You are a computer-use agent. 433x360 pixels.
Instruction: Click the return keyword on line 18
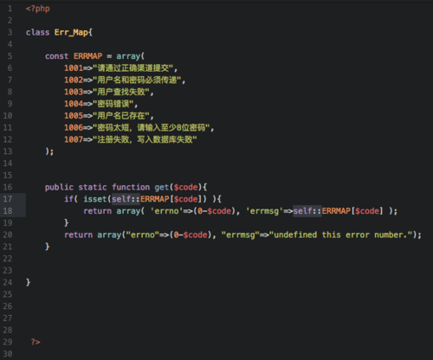pos(97,211)
